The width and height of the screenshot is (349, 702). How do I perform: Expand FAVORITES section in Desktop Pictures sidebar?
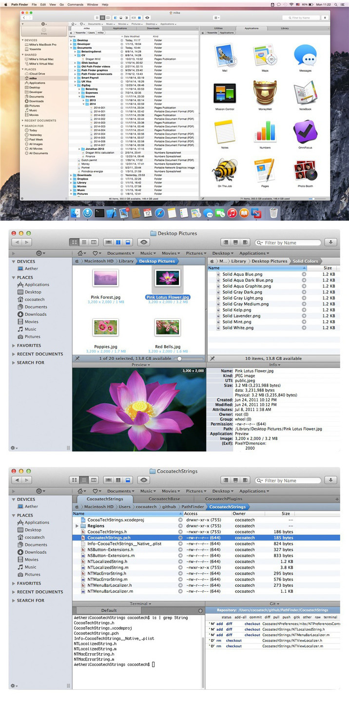coord(14,346)
